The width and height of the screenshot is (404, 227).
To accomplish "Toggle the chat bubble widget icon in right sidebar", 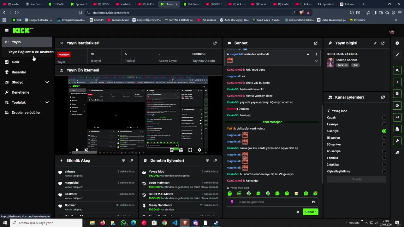I will (397, 106).
